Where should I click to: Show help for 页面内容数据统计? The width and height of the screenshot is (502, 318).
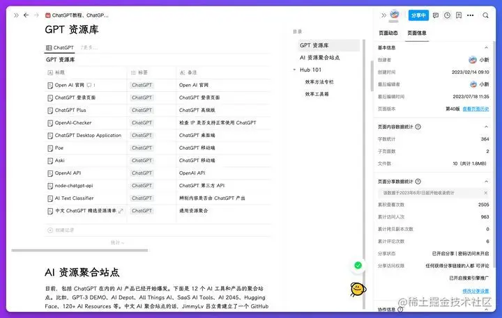pyautogui.click(x=418, y=127)
